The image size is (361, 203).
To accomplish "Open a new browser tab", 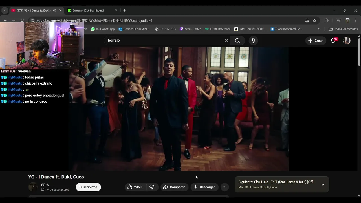I will [x=124, y=10].
